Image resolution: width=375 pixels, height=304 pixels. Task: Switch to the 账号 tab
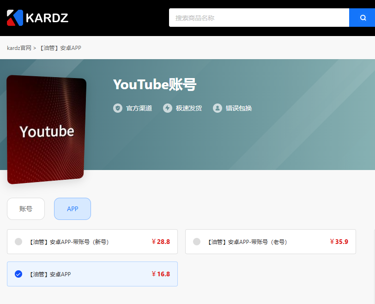(26, 209)
